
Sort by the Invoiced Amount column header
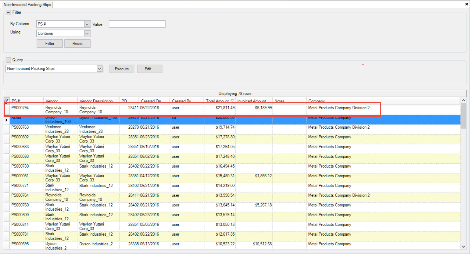(x=254, y=101)
